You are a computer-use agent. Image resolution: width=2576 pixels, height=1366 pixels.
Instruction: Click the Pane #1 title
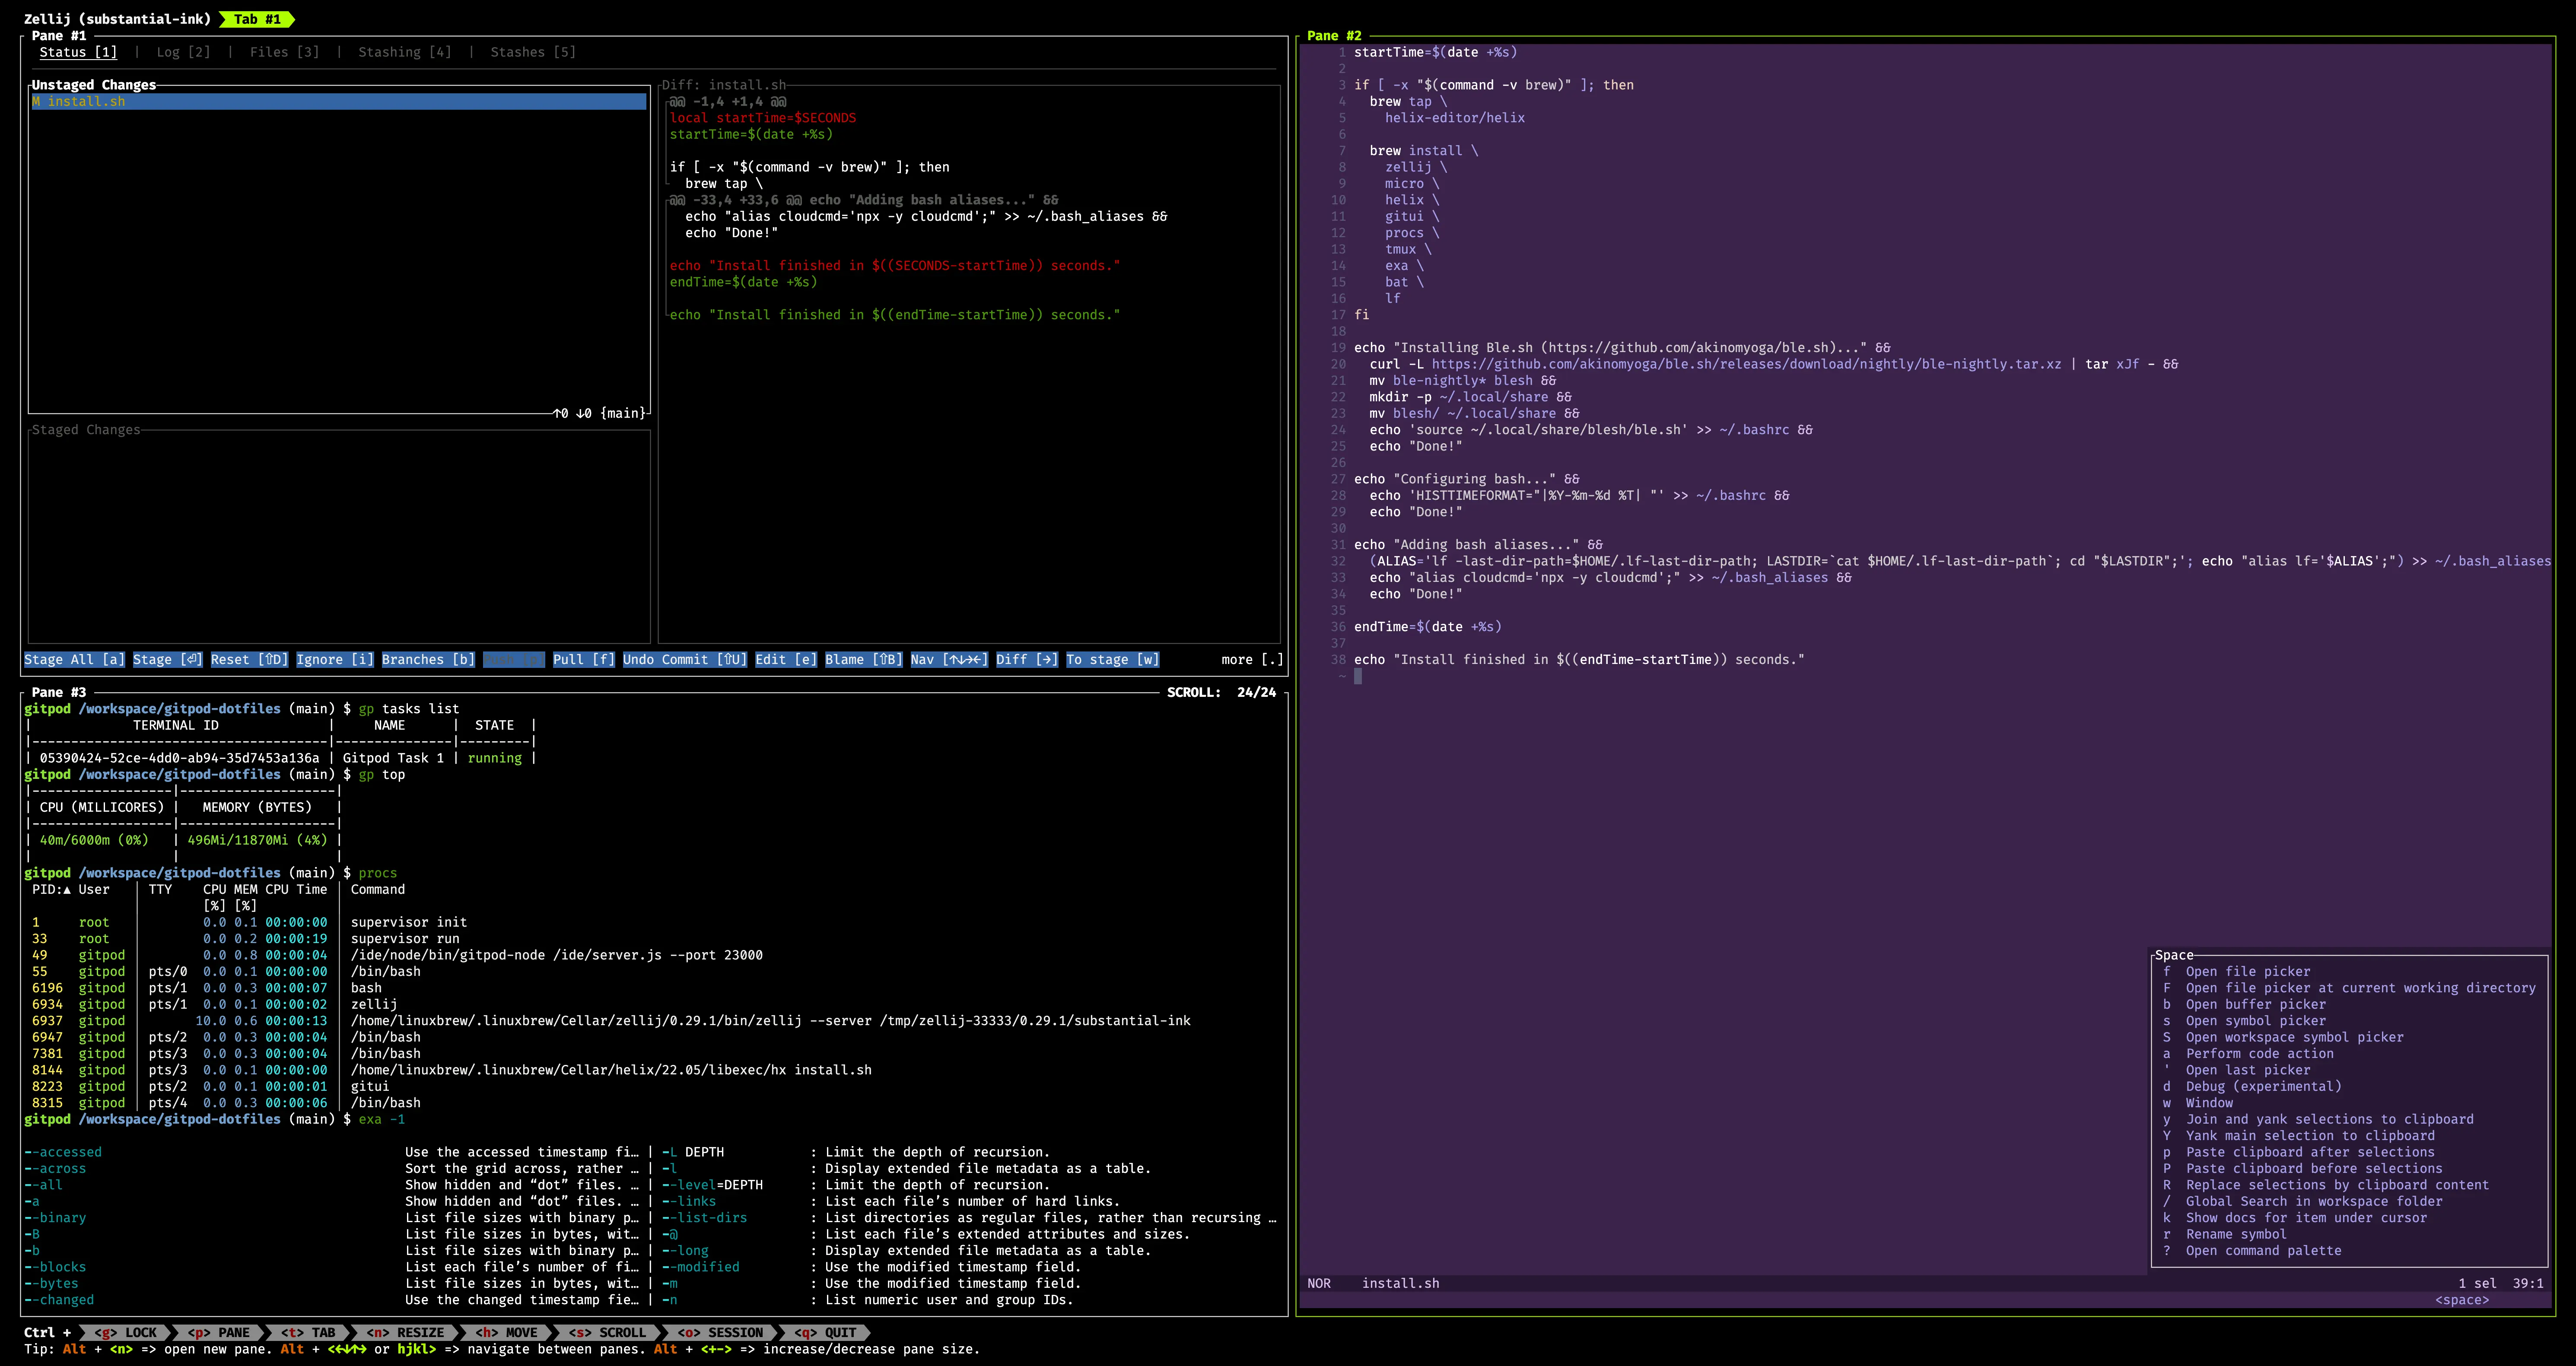(x=59, y=36)
